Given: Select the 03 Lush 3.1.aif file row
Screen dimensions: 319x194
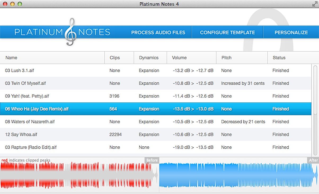Looking at the screenshot, I should (x=20, y=71).
